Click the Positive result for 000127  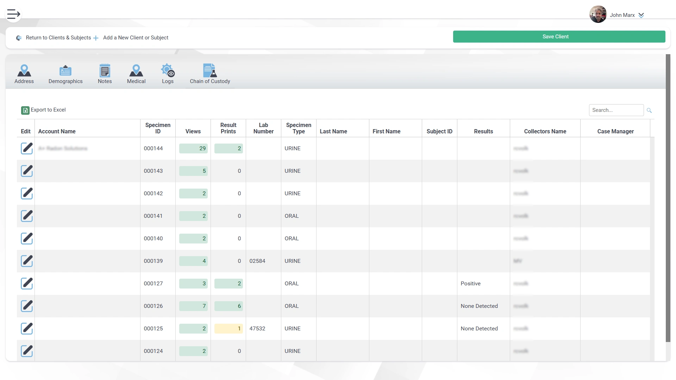click(470, 284)
